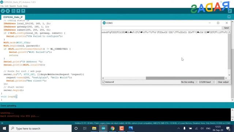Switch to Arduino IDE taskbar icon
234x132 pixels.
tap(103, 128)
